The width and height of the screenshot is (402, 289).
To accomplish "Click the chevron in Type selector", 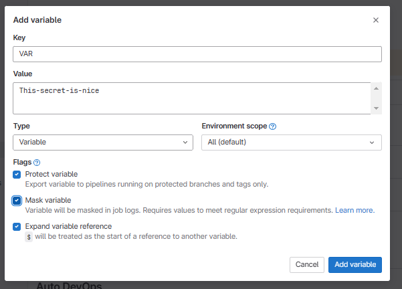I will pos(185,142).
